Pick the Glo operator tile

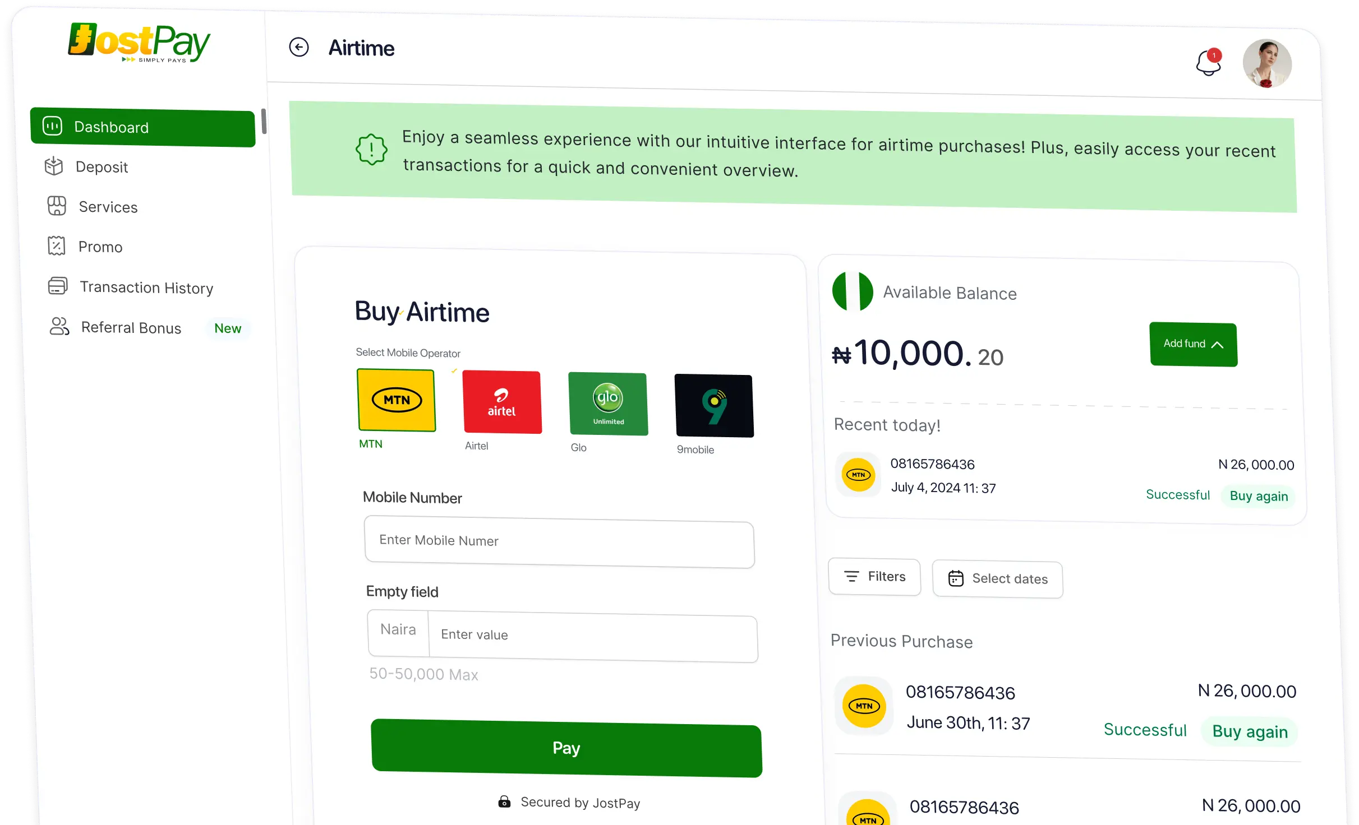pos(608,404)
